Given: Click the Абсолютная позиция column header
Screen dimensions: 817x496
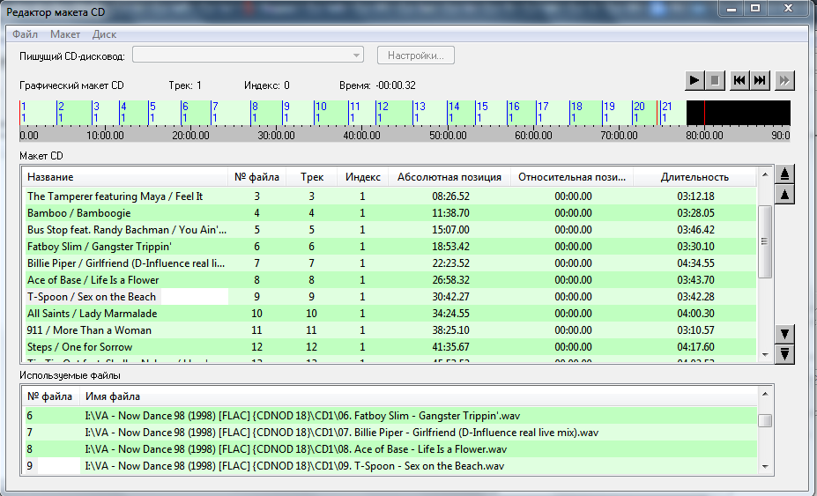Looking at the screenshot, I should (x=449, y=177).
